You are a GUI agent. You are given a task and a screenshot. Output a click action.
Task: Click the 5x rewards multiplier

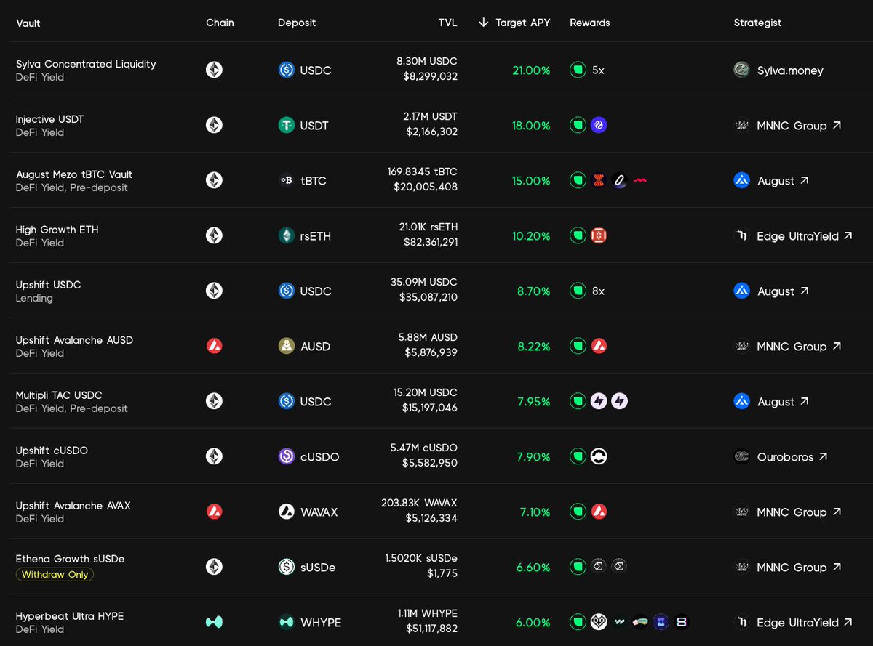598,70
